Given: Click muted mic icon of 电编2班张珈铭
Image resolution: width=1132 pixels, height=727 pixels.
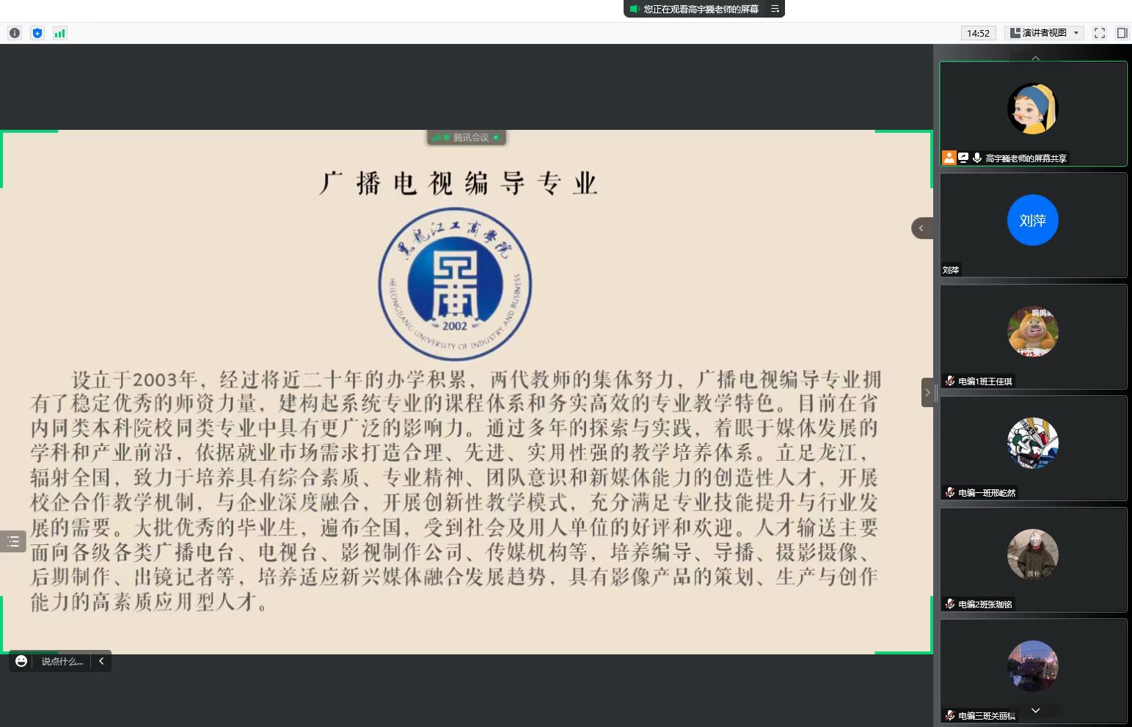Looking at the screenshot, I should click(x=950, y=604).
